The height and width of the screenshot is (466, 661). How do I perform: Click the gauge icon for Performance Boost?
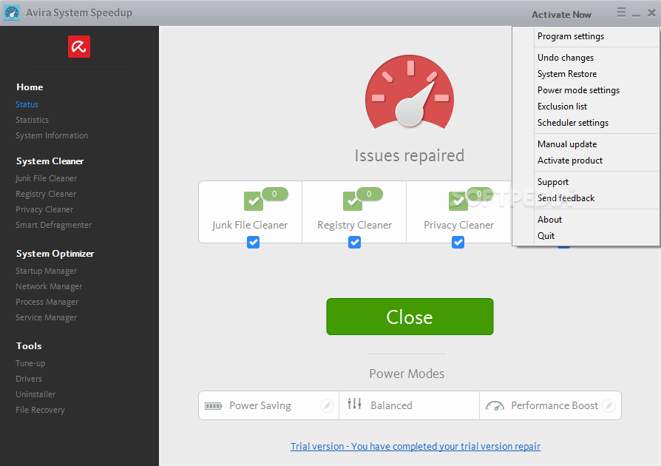pos(495,405)
